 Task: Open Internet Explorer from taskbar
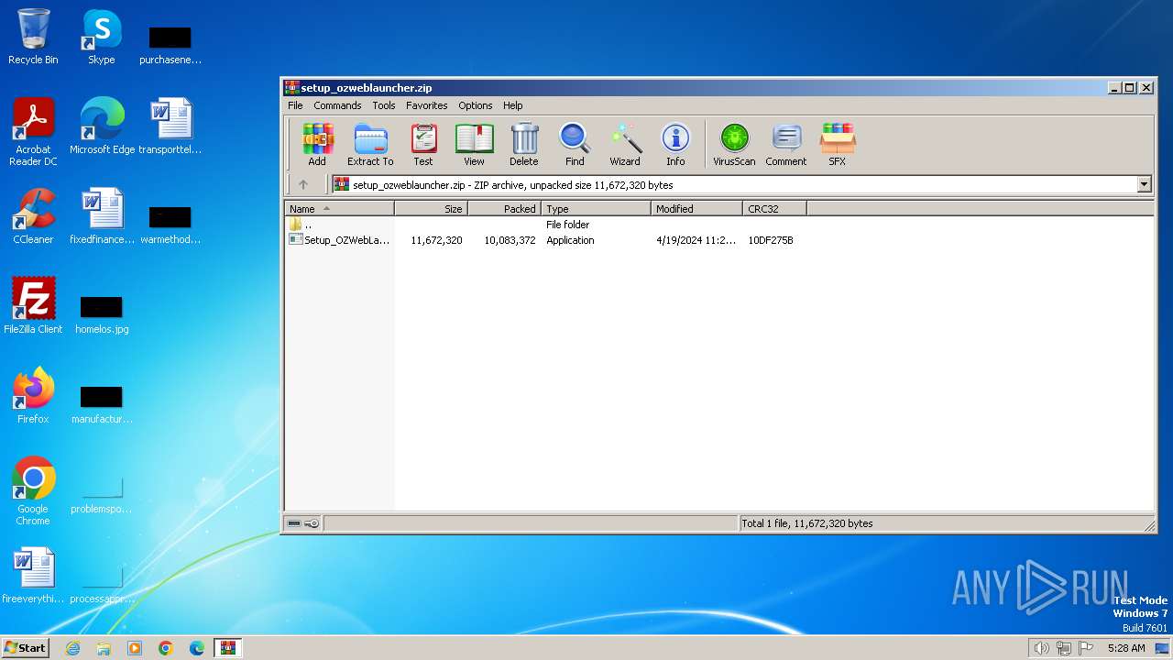pyautogui.click(x=72, y=648)
